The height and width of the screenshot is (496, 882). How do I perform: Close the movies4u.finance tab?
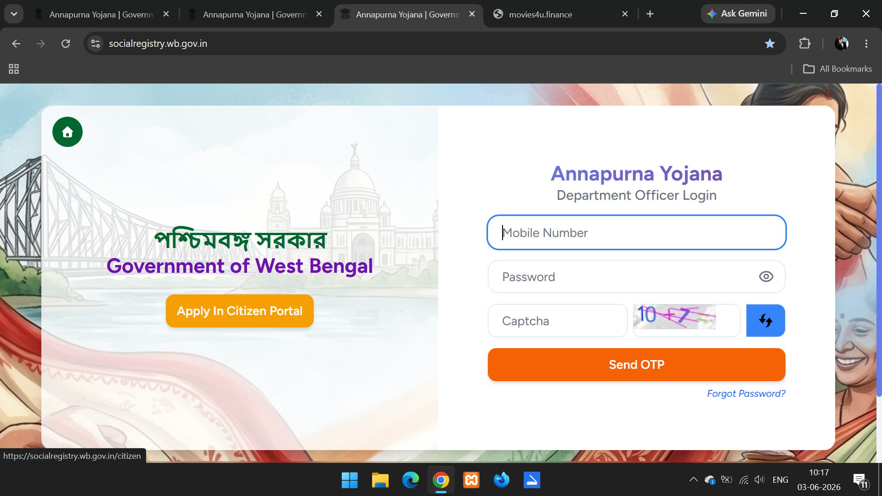coord(625,14)
